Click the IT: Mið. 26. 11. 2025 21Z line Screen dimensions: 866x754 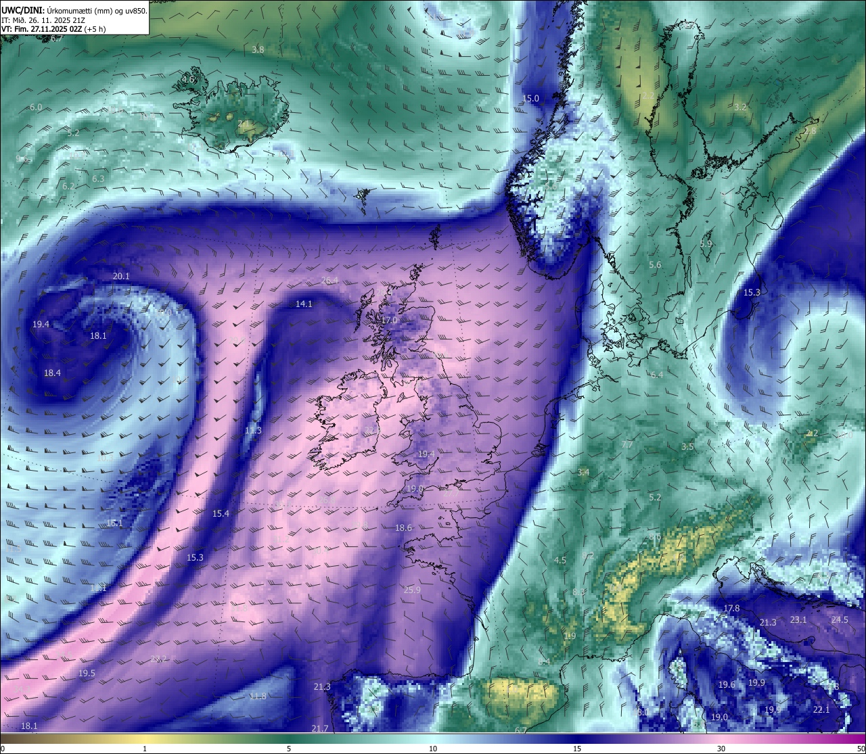43,20
